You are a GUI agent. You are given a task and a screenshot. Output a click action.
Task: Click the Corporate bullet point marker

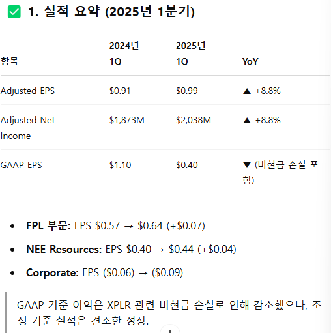click(12, 273)
